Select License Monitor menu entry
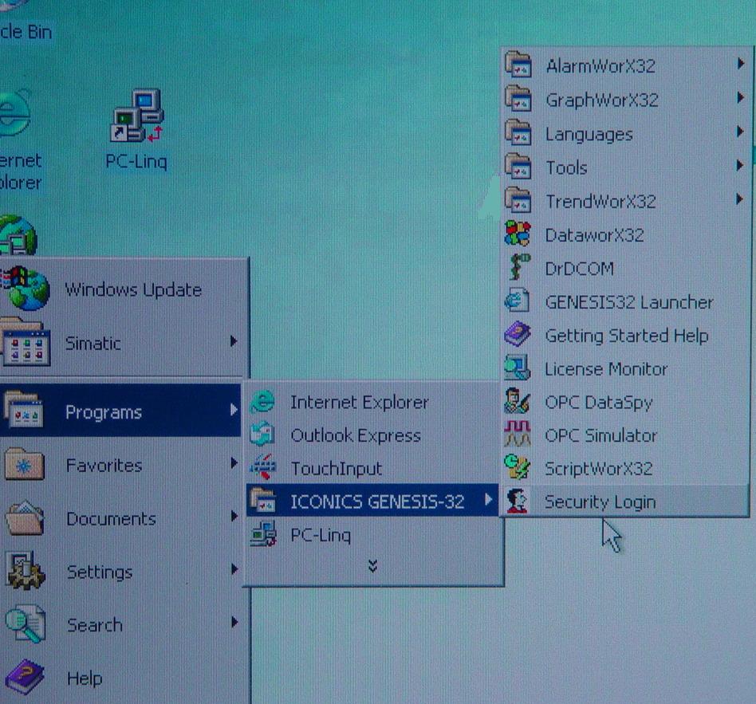This screenshot has height=704, width=756. pyautogui.click(x=625, y=369)
